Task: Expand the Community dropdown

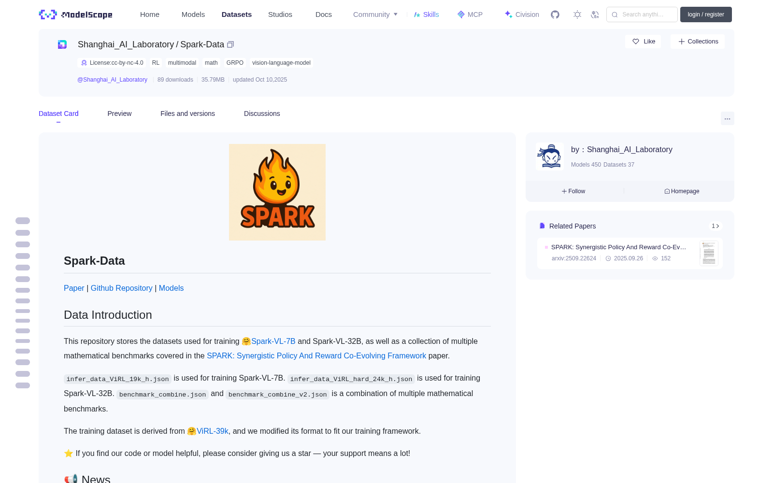Action: point(375,14)
